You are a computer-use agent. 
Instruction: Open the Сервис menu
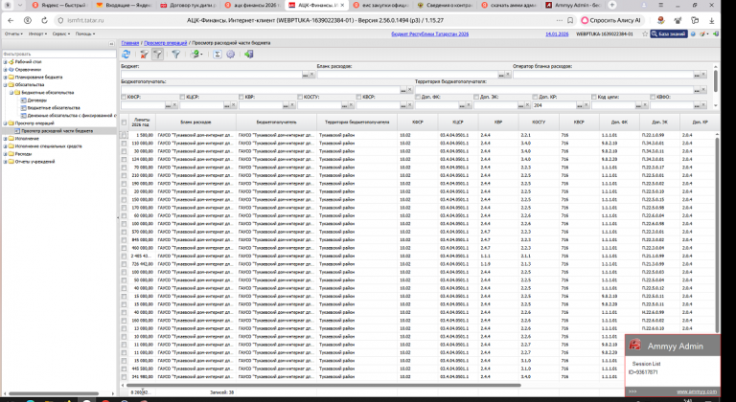[61, 33]
